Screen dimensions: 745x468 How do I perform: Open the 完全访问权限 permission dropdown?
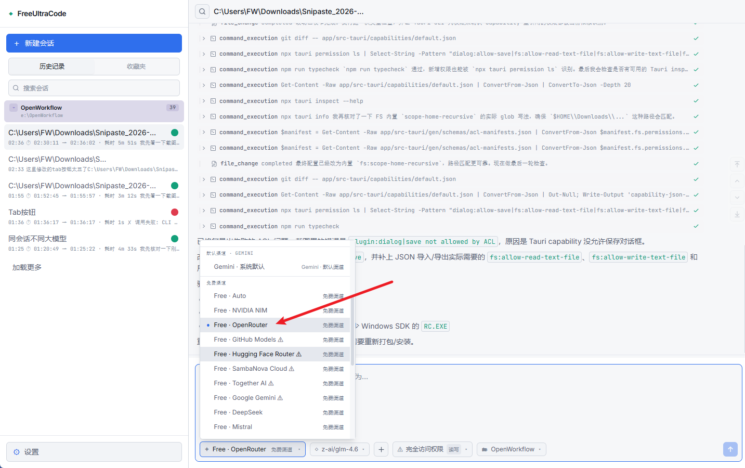[x=432, y=449]
